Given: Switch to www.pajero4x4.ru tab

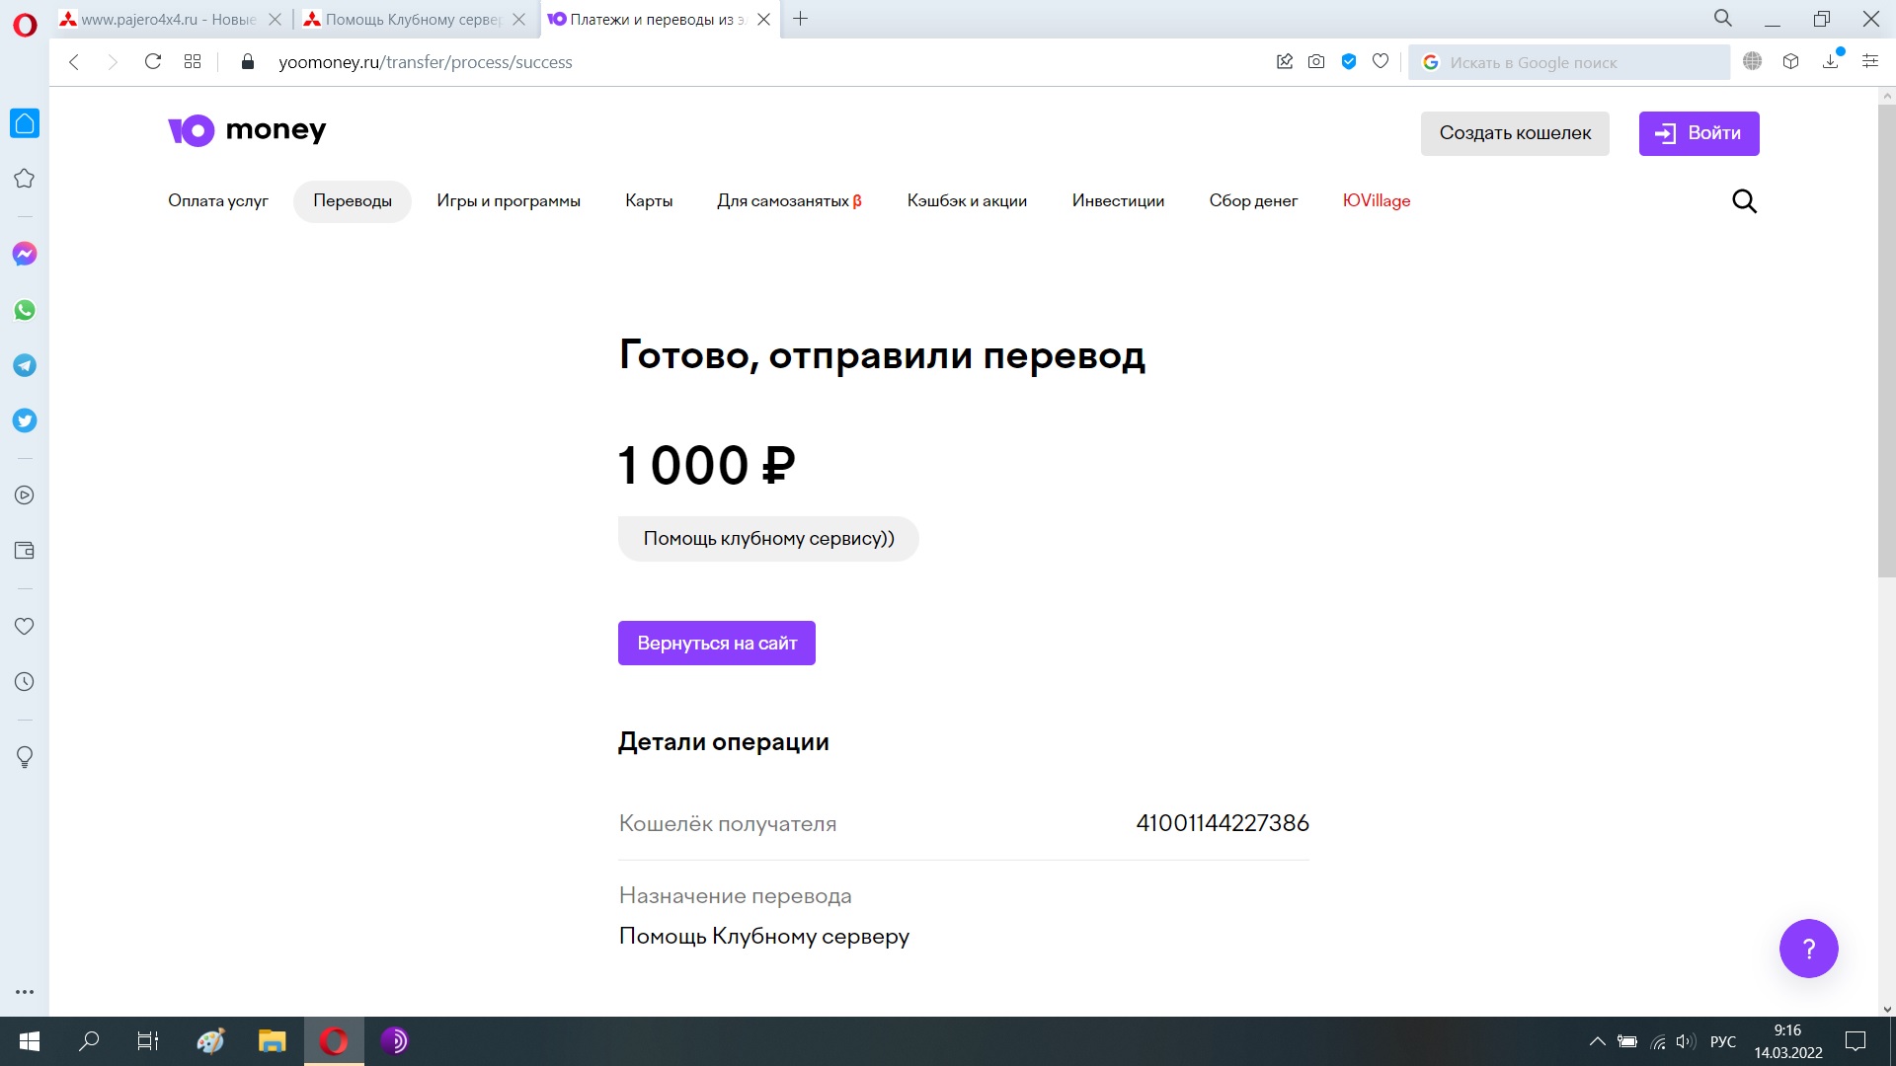Looking at the screenshot, I should click(168, 20).
